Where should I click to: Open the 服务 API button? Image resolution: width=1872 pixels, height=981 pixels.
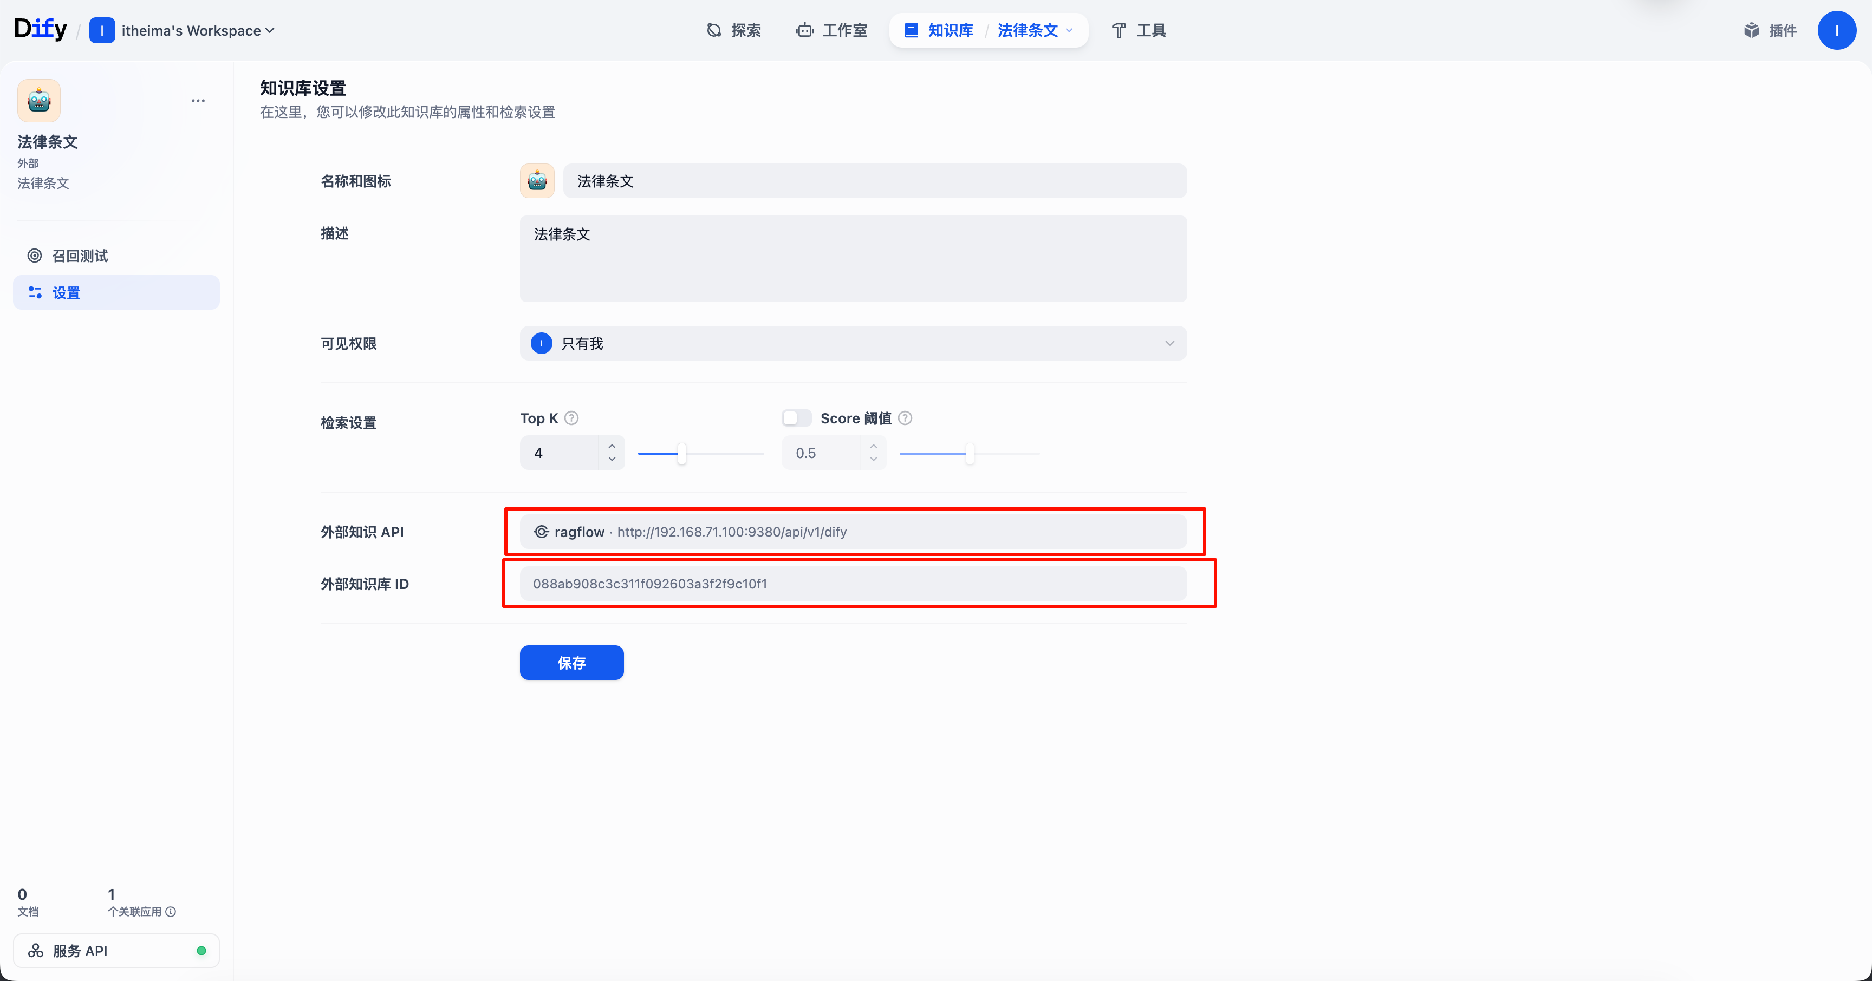click(x=116, y=951)
